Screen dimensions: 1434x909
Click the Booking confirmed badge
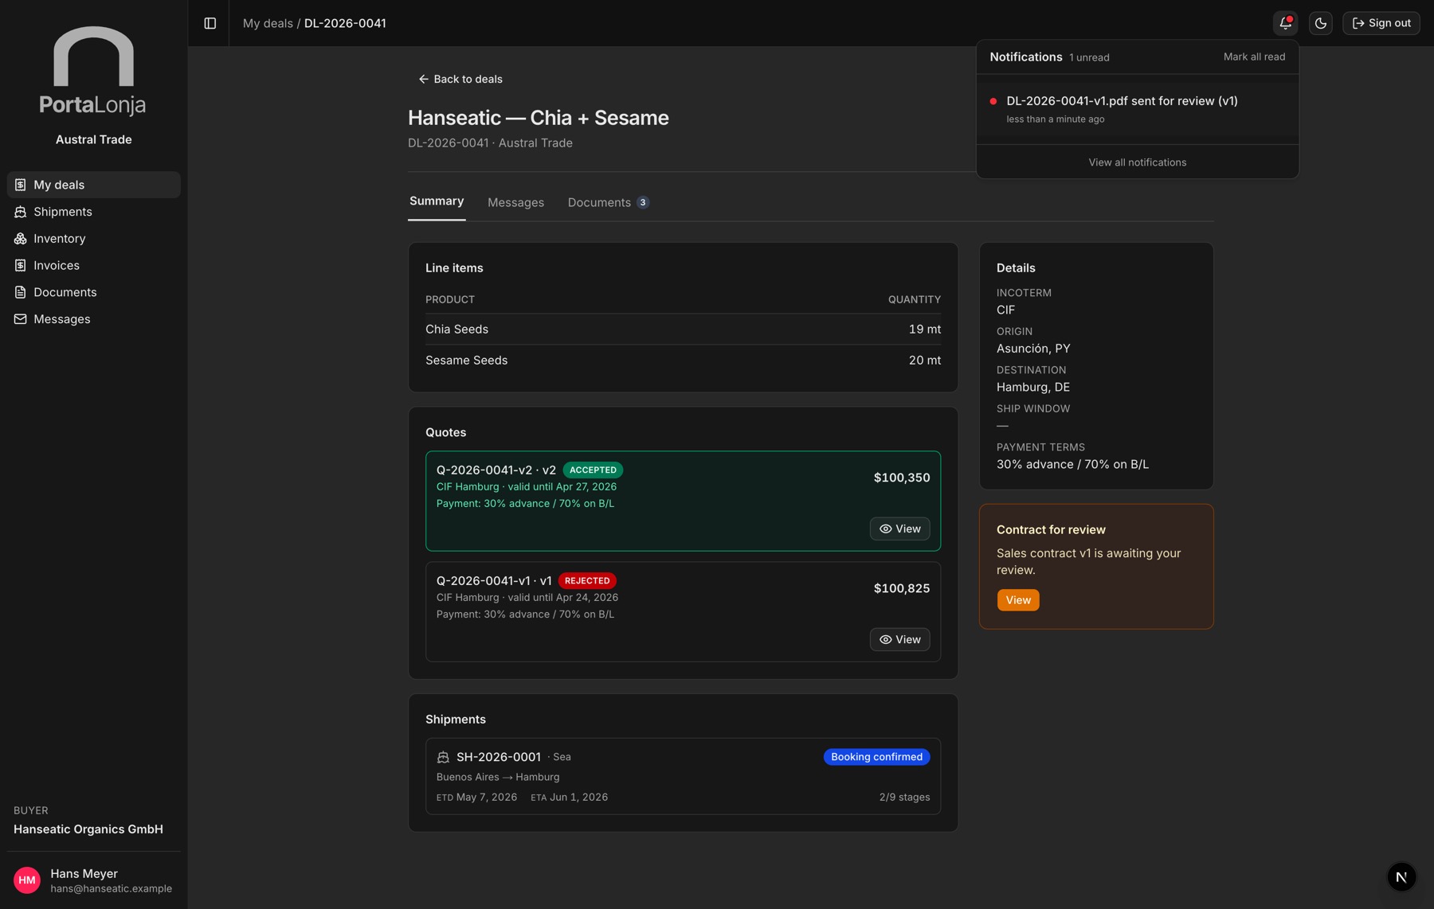coord(876,757)
